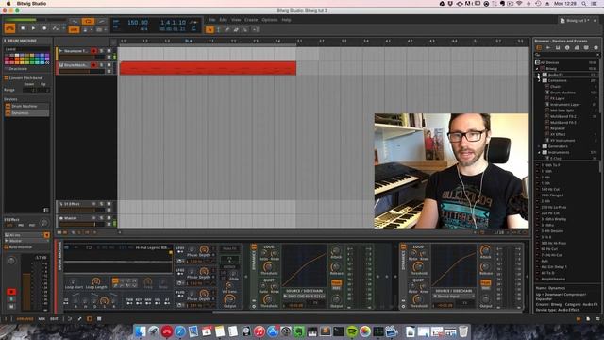Image resolution: width=604 pixels, height=340 pixels.
Task: Click the 150.00 tempo field
Action: (138, 23)
